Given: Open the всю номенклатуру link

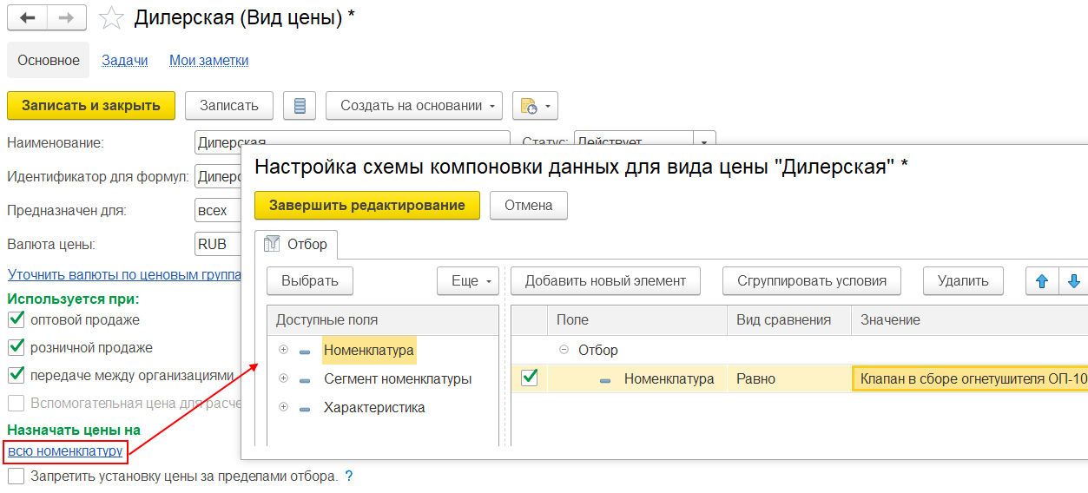Looking at the screenshot, I should [x=65, y=450].
